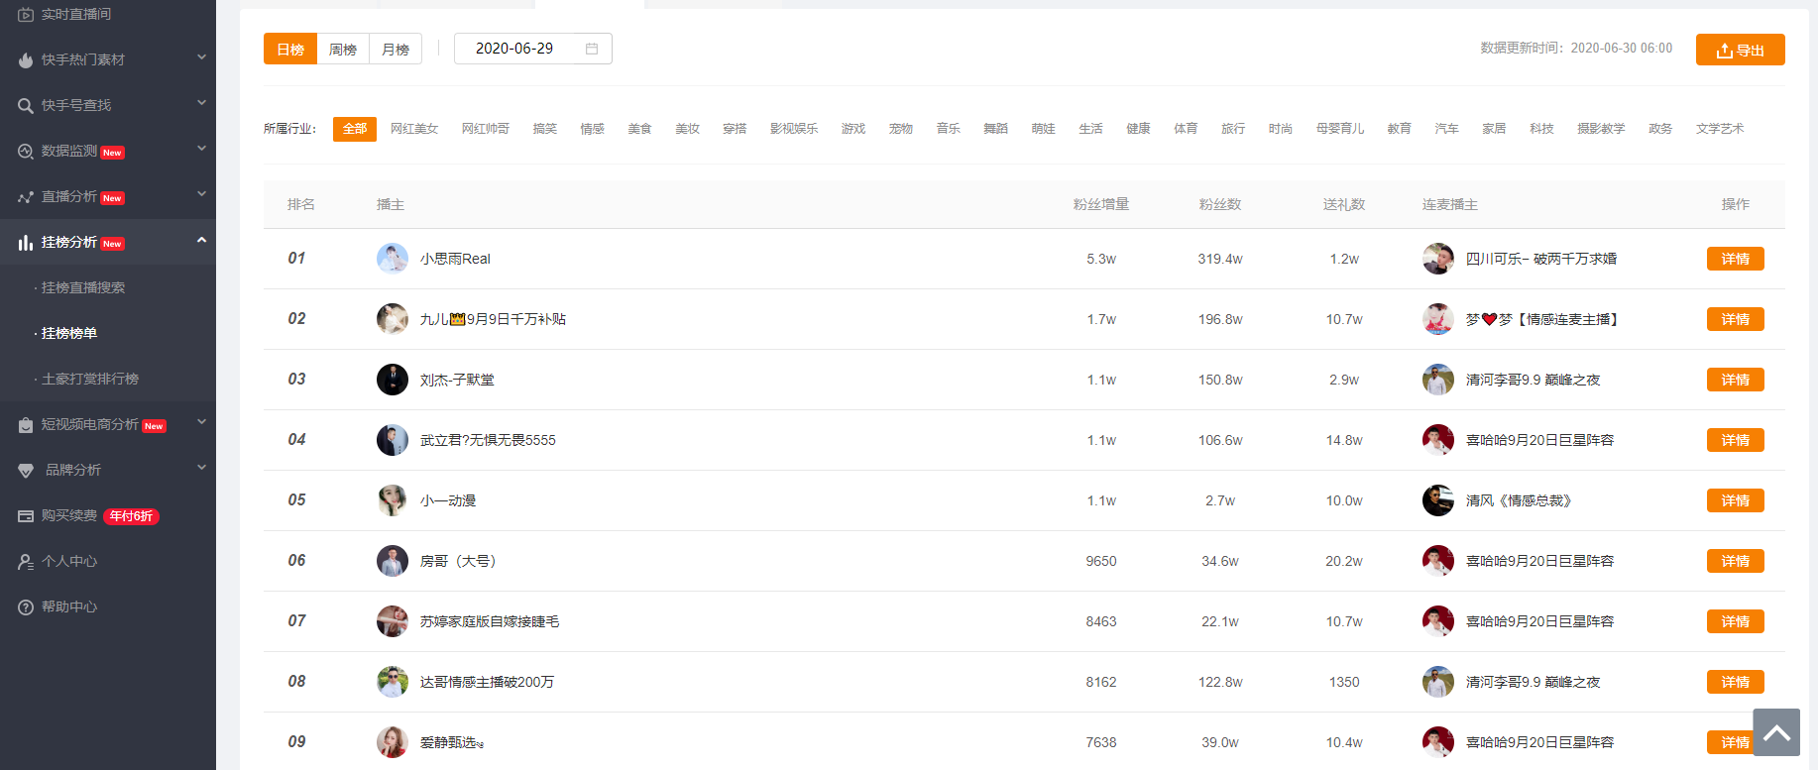Open the 2020-06-29 date picker field

533,49
